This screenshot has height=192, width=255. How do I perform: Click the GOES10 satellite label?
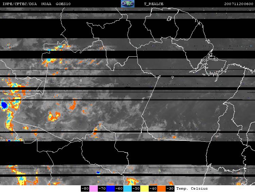coord(63,4)
